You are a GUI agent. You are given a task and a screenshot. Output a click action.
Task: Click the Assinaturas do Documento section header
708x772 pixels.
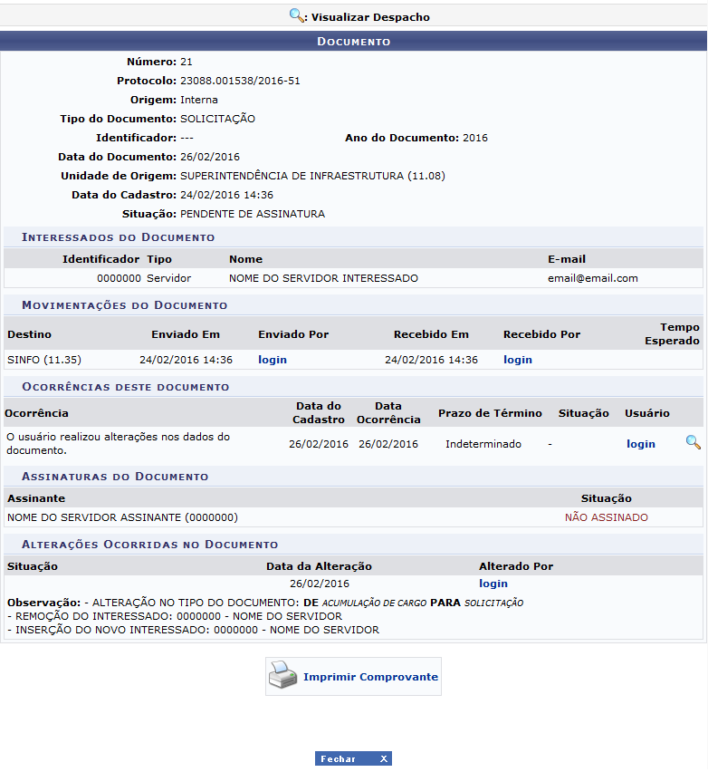pyautogui.click(x=115, y=477)
